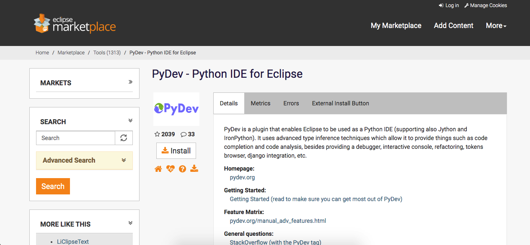Click the 2039 favorites count
Image resolution: width=530 pixels, height=245 pixels.
pyautogui.click(x=168, y=134)
